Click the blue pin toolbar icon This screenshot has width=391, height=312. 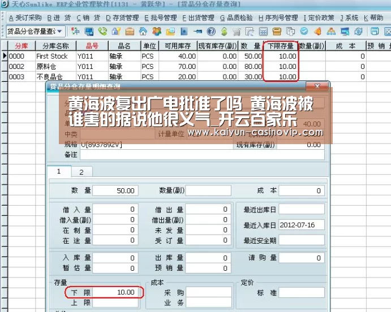pyautogui.click(x=197, y=32)
